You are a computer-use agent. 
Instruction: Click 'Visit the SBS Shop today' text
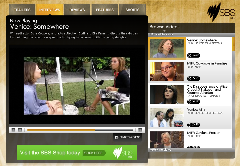[x=50, y=153]
